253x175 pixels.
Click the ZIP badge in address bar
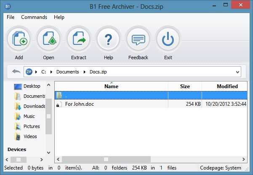(29, 72)
